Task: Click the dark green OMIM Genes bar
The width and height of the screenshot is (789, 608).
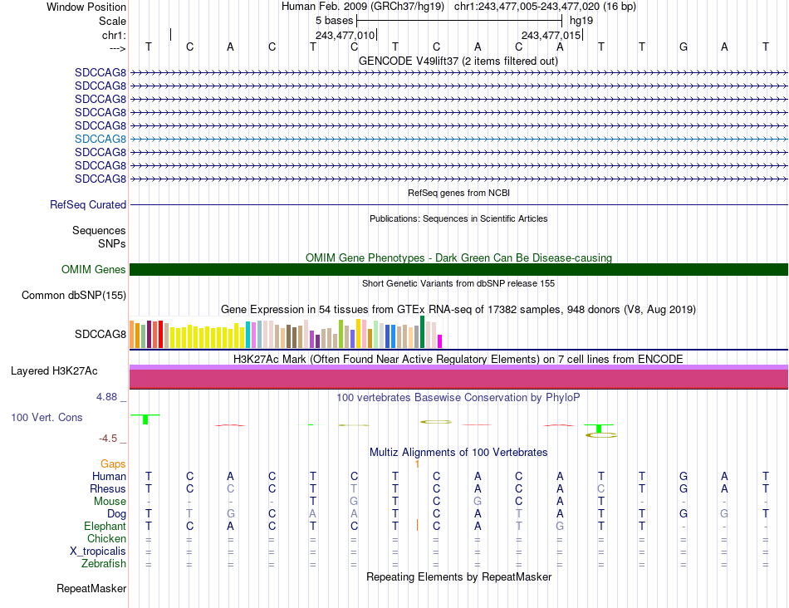Action: pos(458,269)
